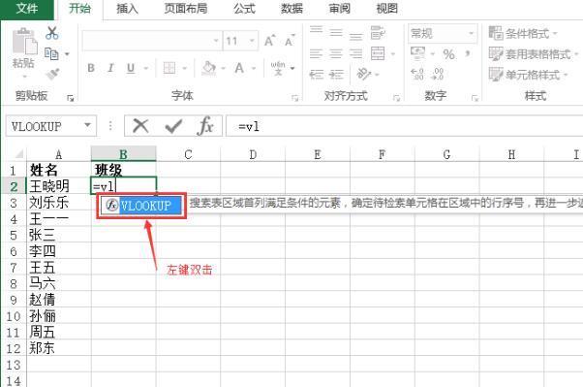Open 单元格样式 cell styles
The width and height of the screenshot is (583, 387).
529,75
